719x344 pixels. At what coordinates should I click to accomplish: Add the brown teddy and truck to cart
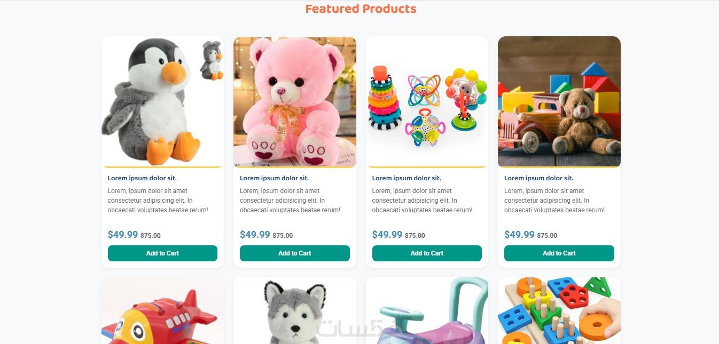559,253
